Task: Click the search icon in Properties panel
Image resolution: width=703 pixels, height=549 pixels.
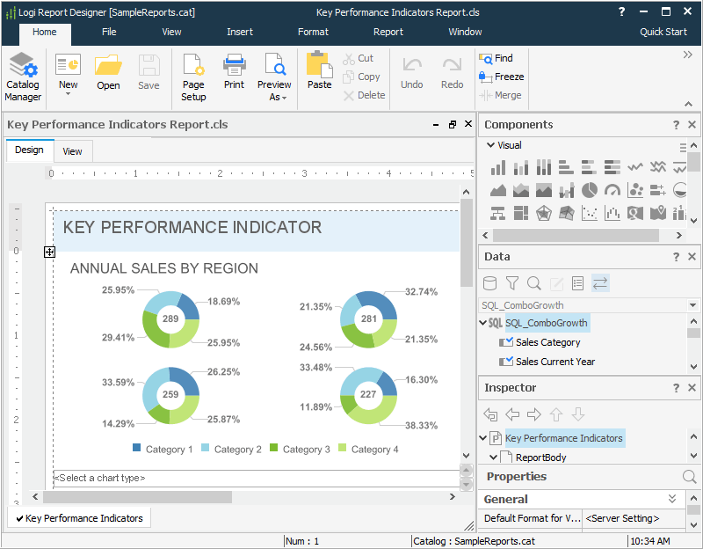Action: 689,477
